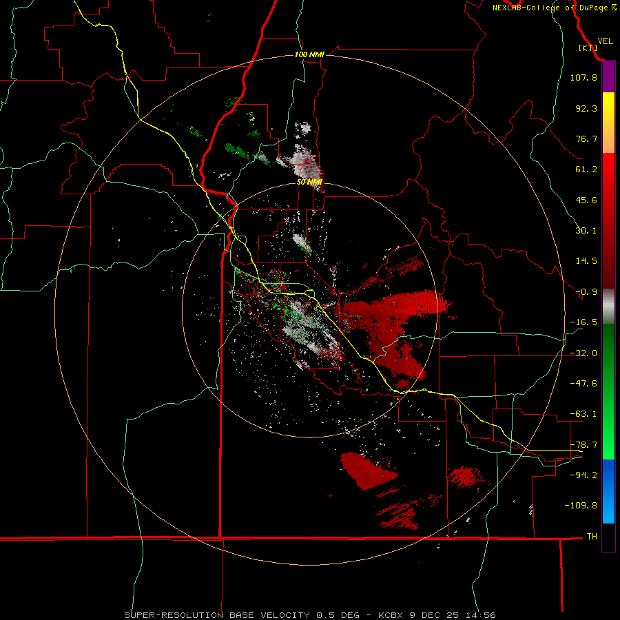Pick the purple segment on the velocity color bar
This screenshot has width=620, height=620.
(608, 77)
